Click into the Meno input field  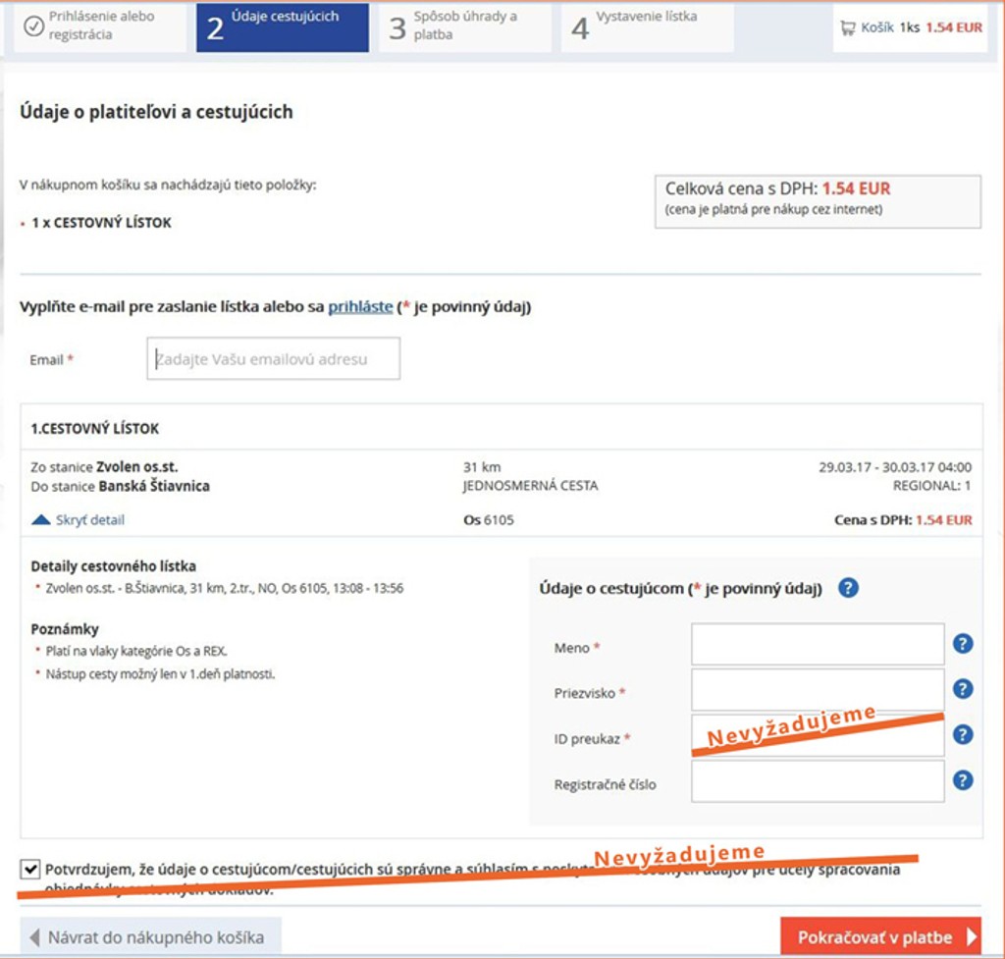(x=817, y=645)
